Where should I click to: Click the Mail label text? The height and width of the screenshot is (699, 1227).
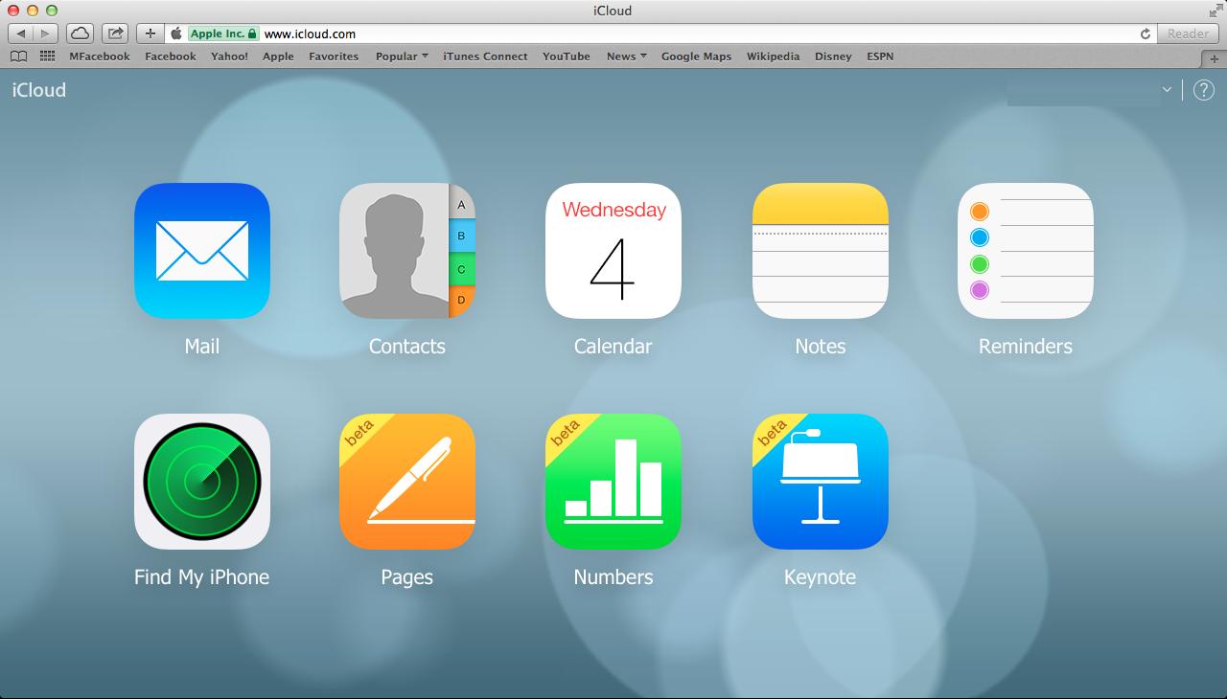(x=202, y=347)
